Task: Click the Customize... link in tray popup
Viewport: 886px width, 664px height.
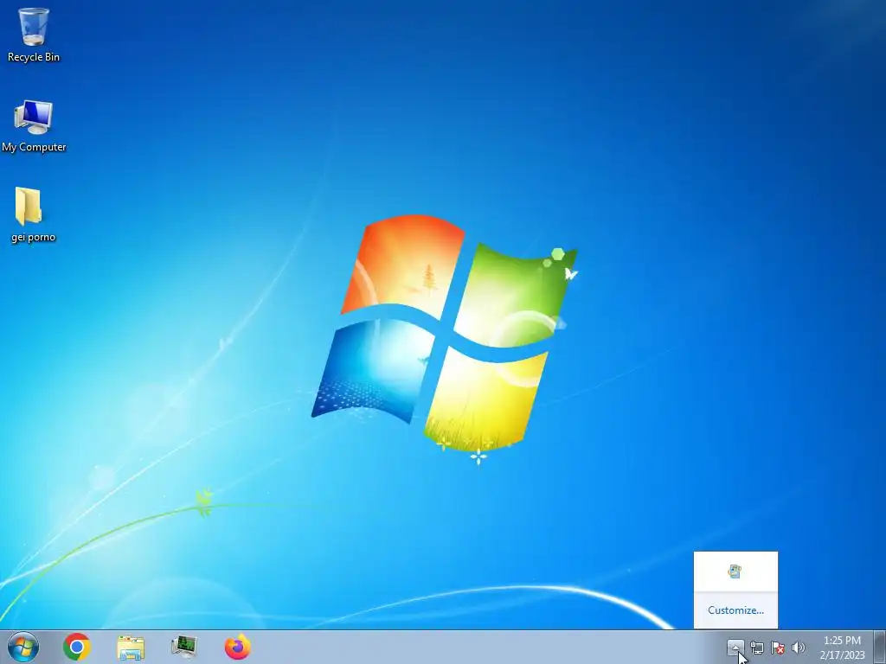Action: 735,610
